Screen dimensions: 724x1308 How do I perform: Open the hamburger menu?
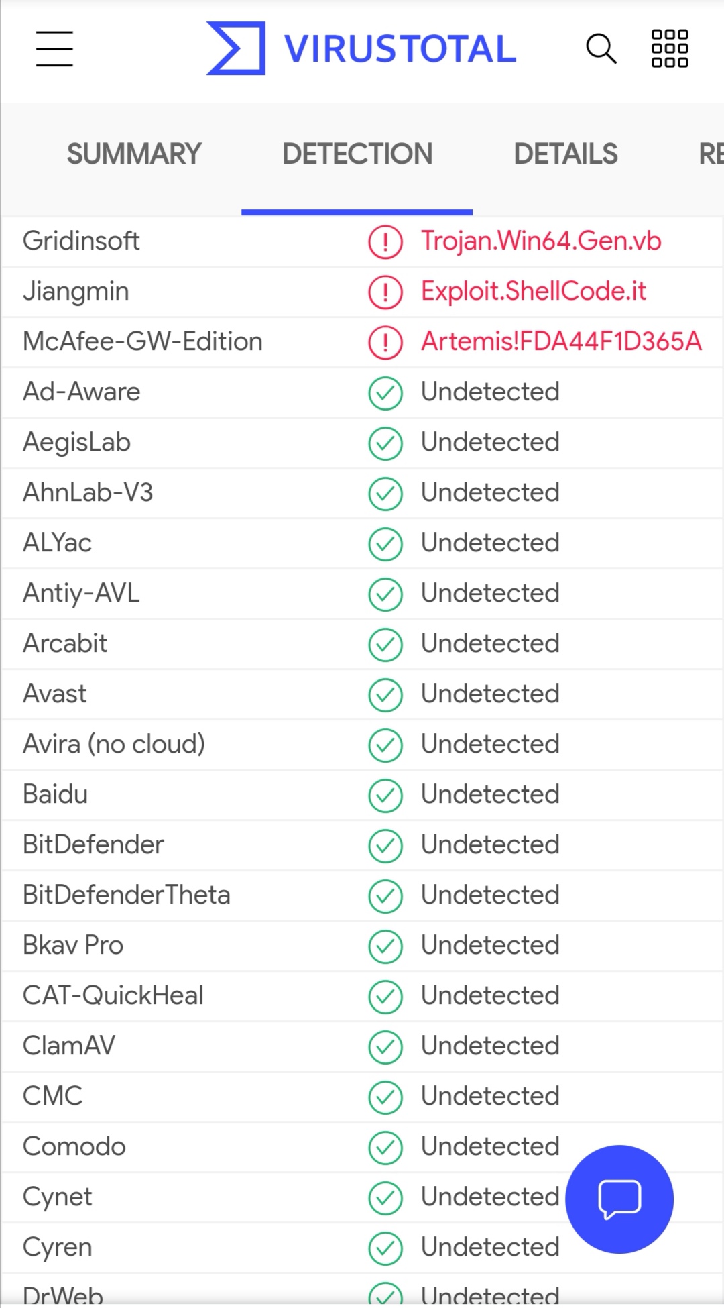click(53, 49)
